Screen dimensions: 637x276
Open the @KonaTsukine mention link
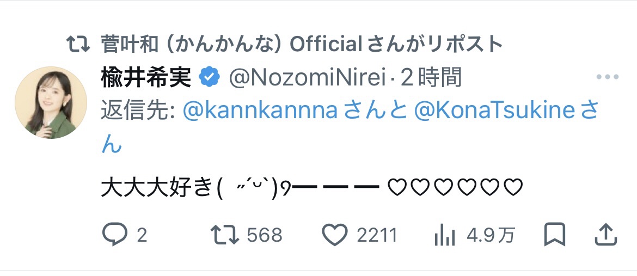point(494,111)
